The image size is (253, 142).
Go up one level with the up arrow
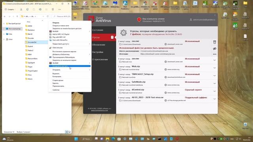[x=17, y=17]
